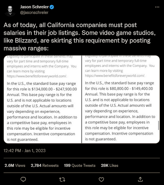The width and height of the screenshot is (164, 185).
Task: Open left job listing image with $134,000.00 range
Action: (x=43, y=99)
